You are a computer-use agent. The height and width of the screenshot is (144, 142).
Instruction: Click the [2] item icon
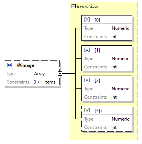point(87,80)
